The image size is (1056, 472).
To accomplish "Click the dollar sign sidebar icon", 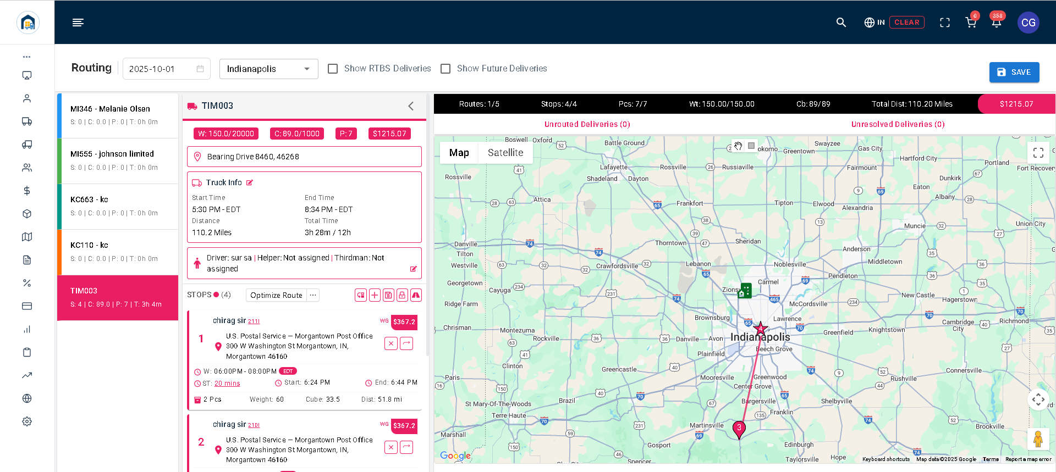I will [27, 191].
